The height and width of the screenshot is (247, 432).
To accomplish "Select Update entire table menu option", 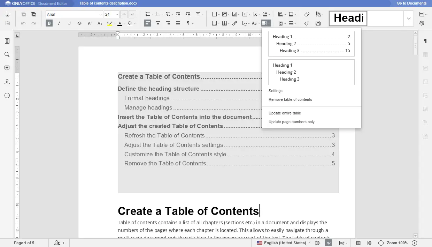I will click(x=285, y=113).
